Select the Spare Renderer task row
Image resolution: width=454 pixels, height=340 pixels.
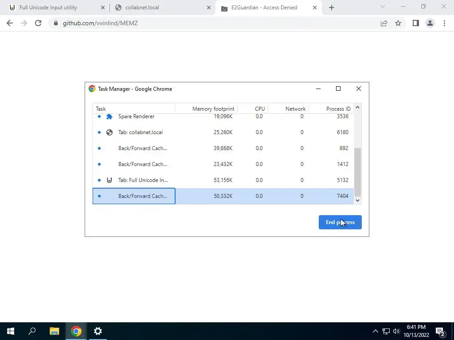coord(223,116)
